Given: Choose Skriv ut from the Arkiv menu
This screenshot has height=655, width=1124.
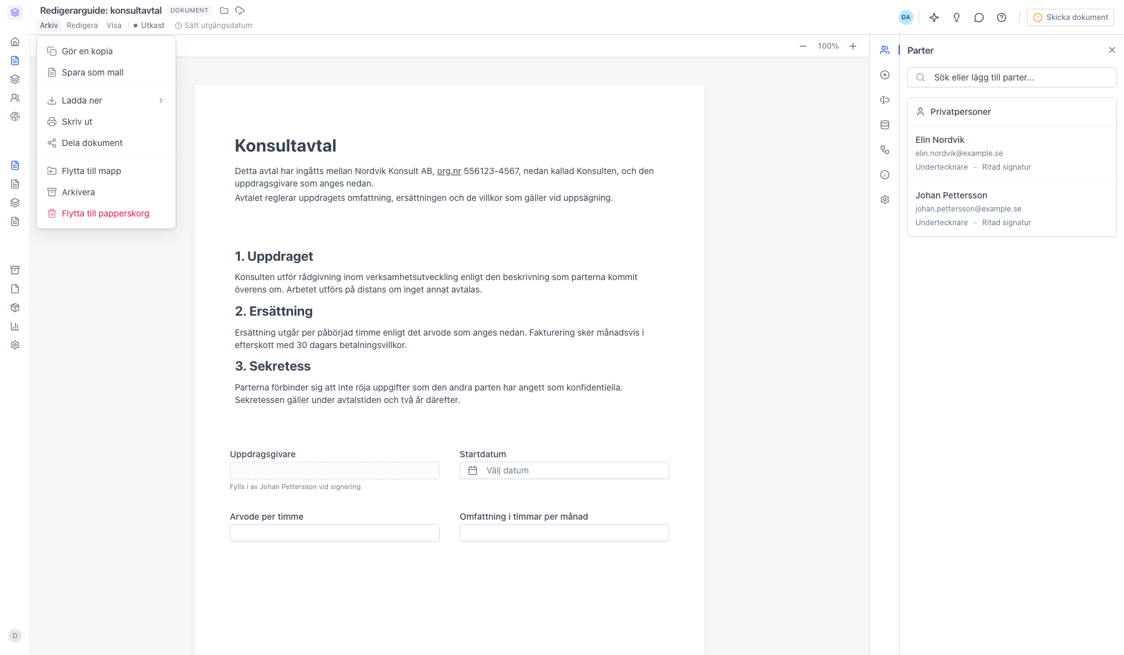Looking at the screenshot, I should (106, 122).
